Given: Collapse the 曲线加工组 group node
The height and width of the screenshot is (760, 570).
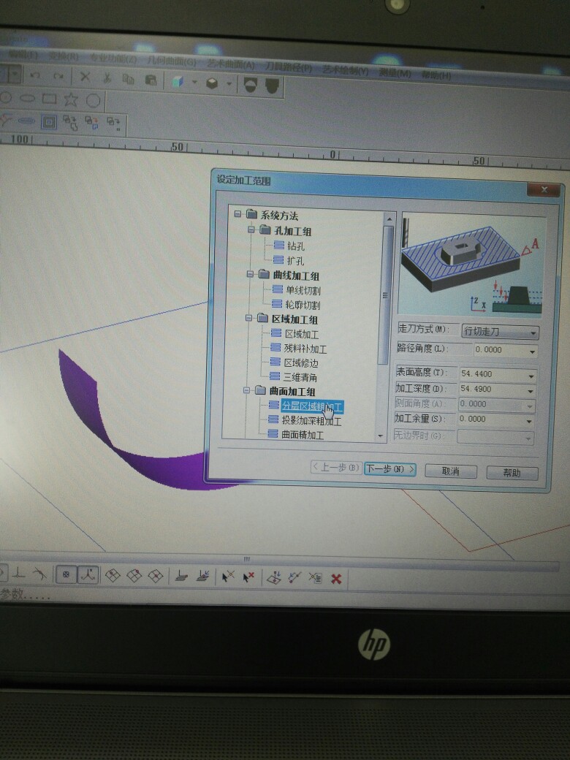Looking at the screenshot, I should tap(250, 274).
